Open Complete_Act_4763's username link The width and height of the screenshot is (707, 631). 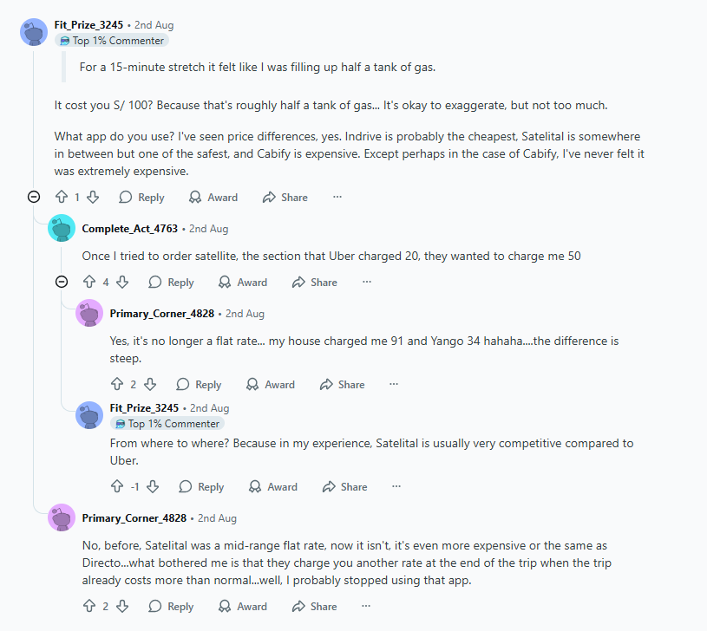coord(129,229)
